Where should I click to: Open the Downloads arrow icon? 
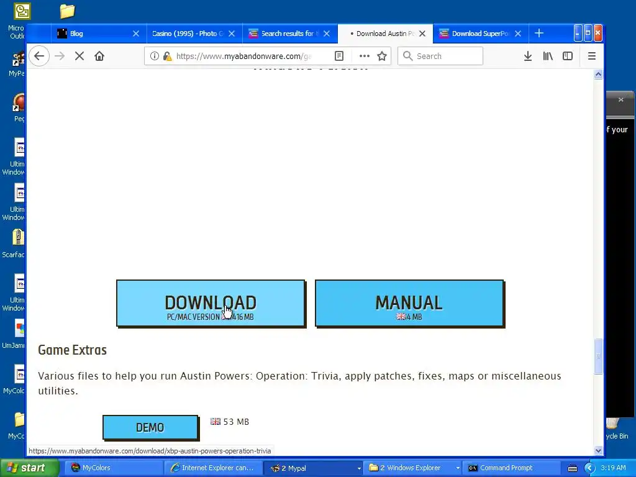point(528,56)
